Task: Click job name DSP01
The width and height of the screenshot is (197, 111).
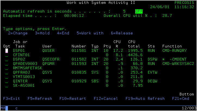Action: click(19, 51)
